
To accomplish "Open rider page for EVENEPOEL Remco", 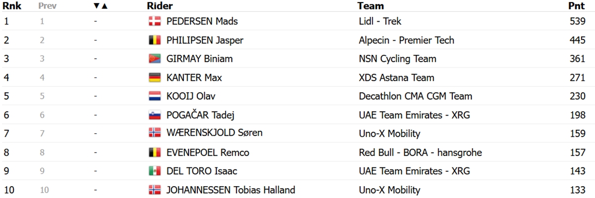I will pos(208,153).
